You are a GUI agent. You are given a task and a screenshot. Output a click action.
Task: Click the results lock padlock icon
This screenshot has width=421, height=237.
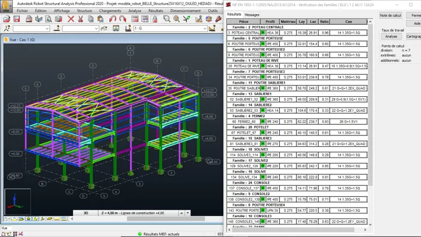(155, 19)
